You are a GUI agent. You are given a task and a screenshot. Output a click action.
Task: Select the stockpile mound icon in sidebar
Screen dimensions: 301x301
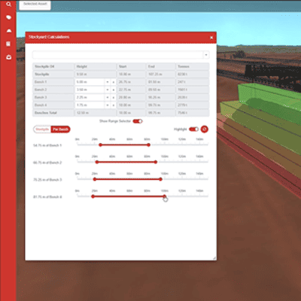pyautogui.click(x=9, y=31)
